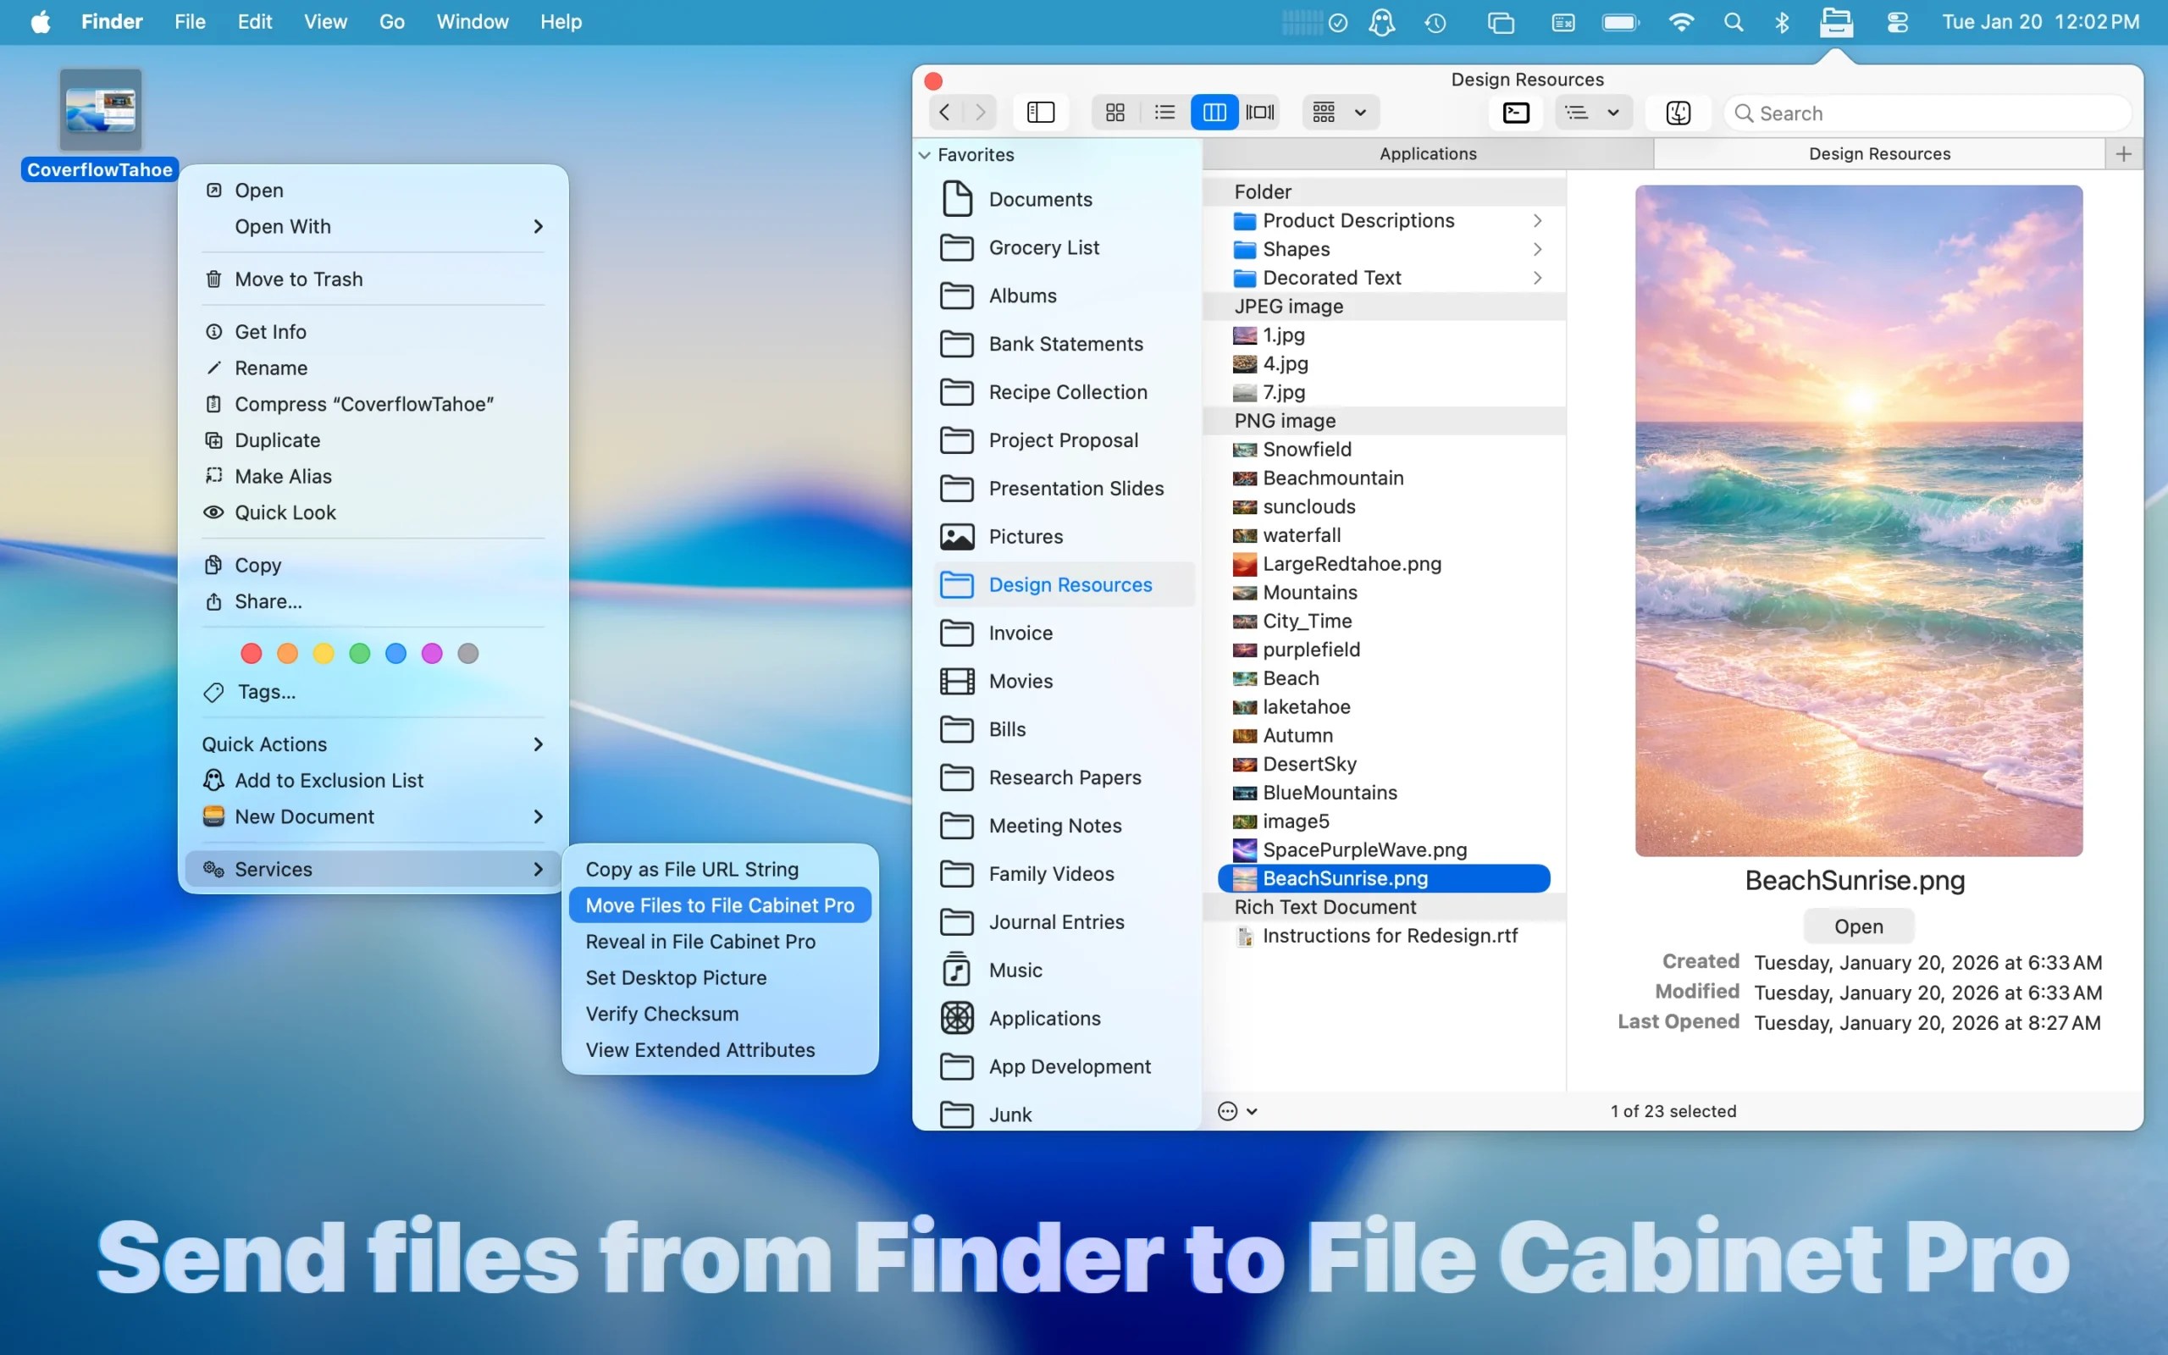Toggle Spotlight search in the menu bar

pos(1733,21)
